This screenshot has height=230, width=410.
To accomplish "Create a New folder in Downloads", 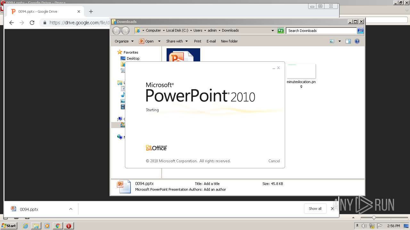I will [x=229, y=41].
